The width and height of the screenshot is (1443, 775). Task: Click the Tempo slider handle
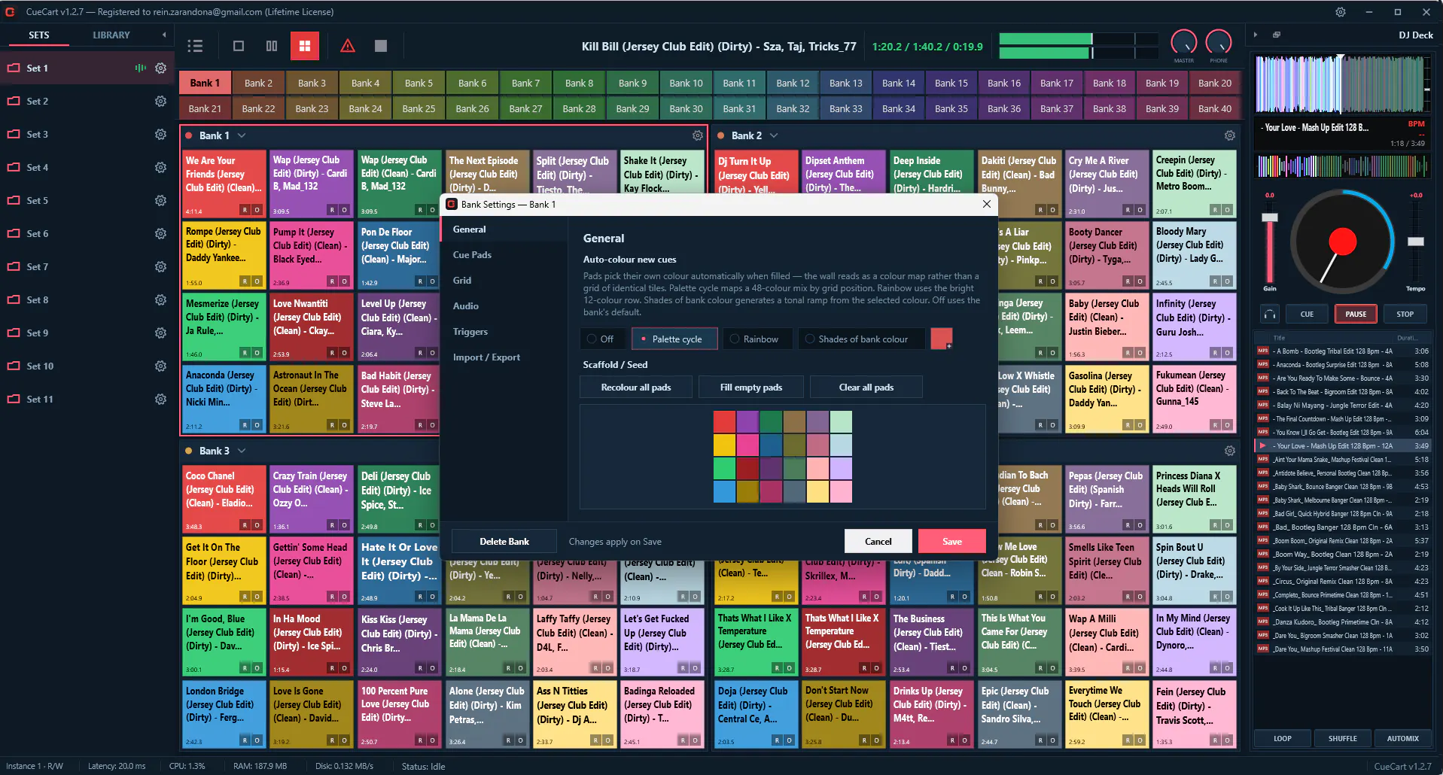(1416, 242)
